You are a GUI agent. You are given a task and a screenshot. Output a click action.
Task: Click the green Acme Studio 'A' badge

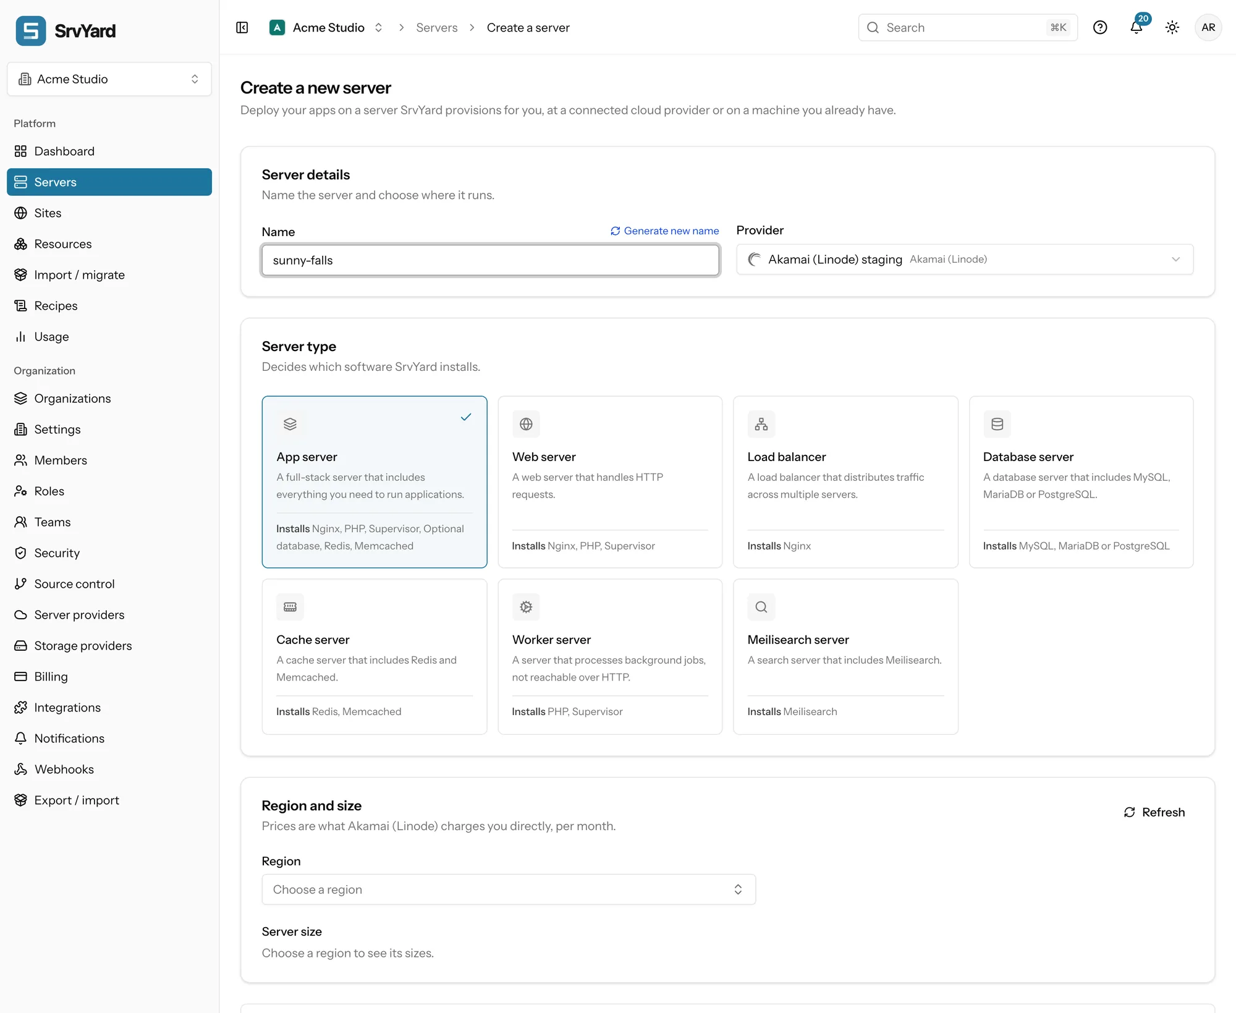point(277,28)
